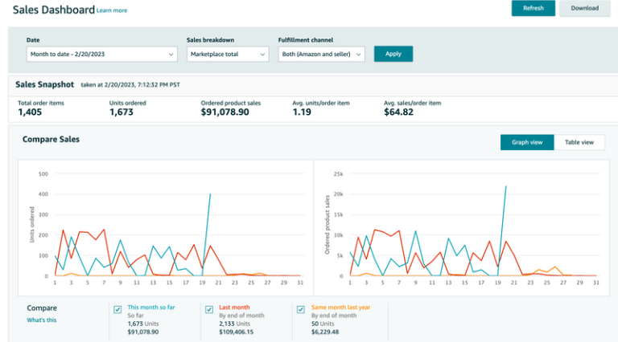
Task: Open the Learn more link
Action: [112, 10]
